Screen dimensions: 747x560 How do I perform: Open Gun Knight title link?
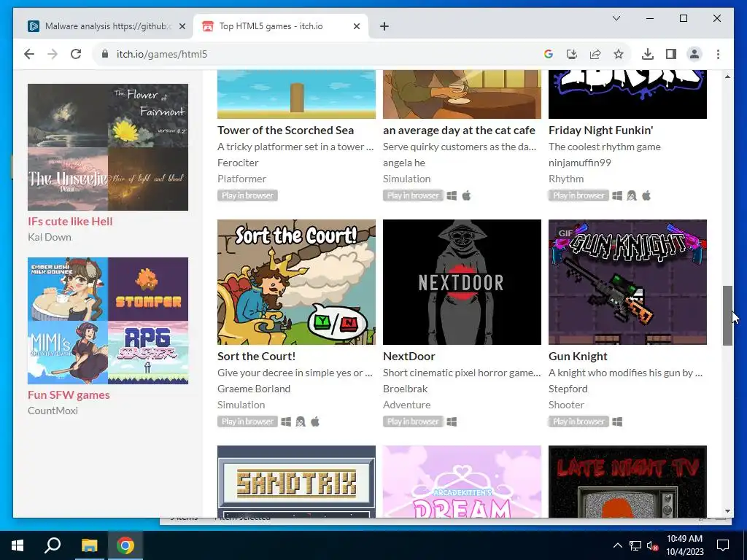click(x=578, y=356)
